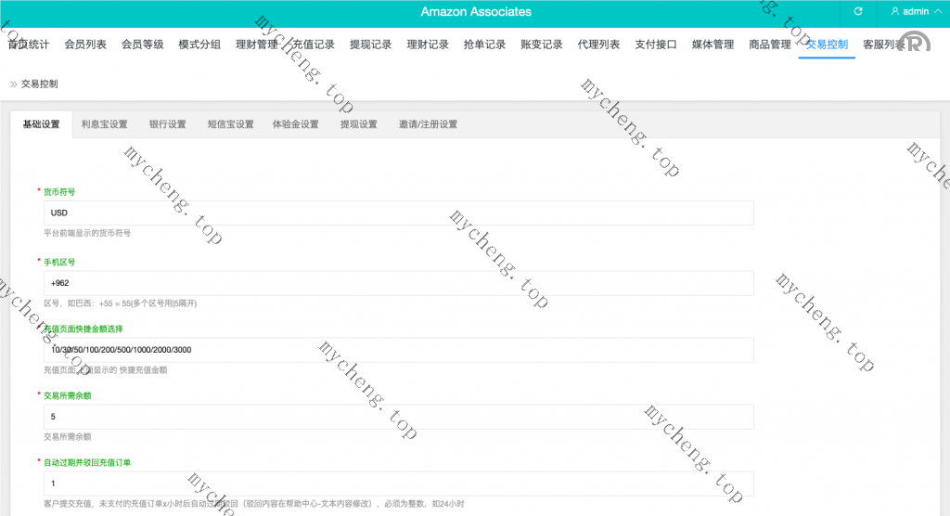
Task: Select the 体验金设置 tab
Action: pyautogui.click(x=295, y=124)
